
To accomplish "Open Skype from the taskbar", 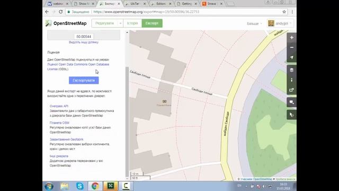I will tap(80, 186).
